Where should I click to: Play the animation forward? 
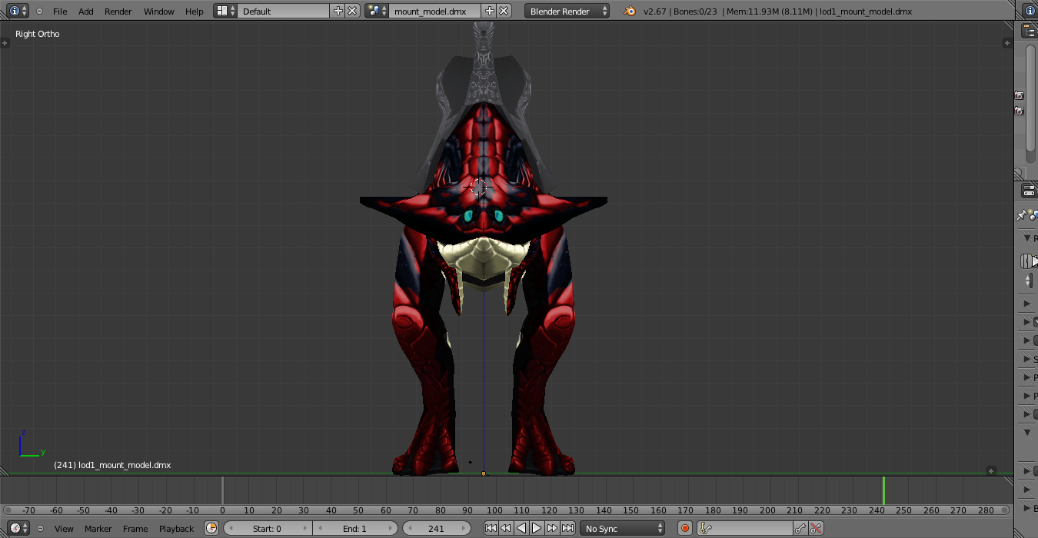coord(537,528)
